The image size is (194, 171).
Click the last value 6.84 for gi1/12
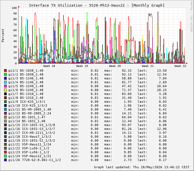[163, 113]
